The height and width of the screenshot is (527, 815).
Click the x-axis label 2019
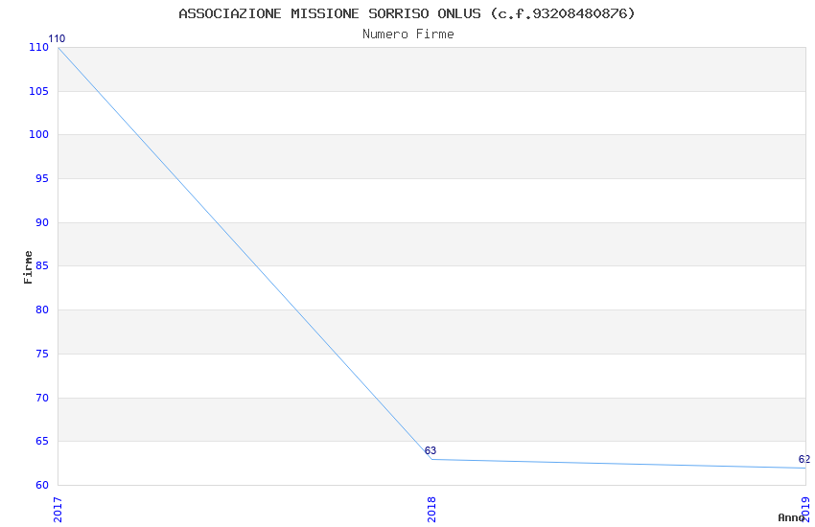click(805, 510)
